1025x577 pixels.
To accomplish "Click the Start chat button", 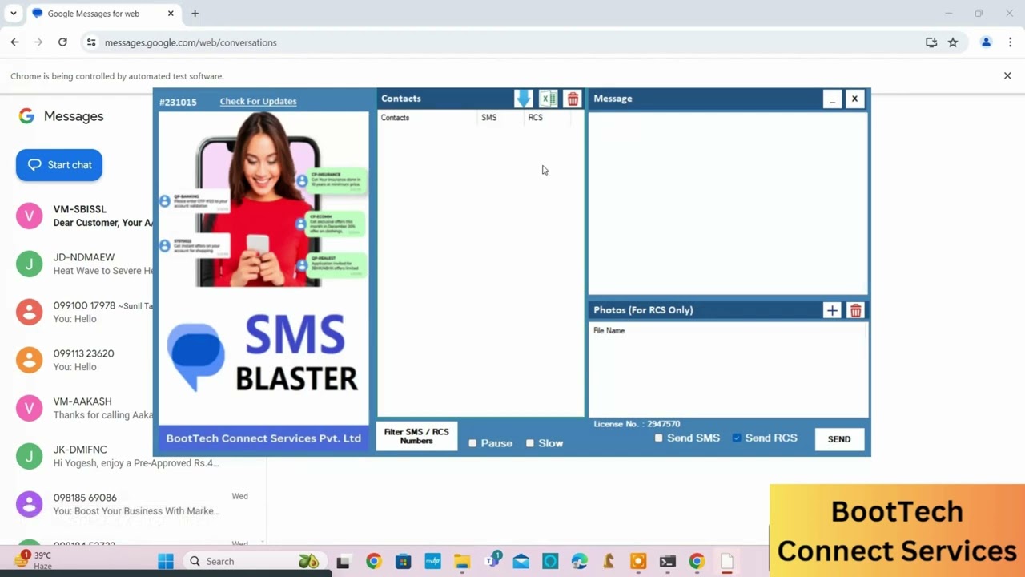I will [x=59, y=165].
